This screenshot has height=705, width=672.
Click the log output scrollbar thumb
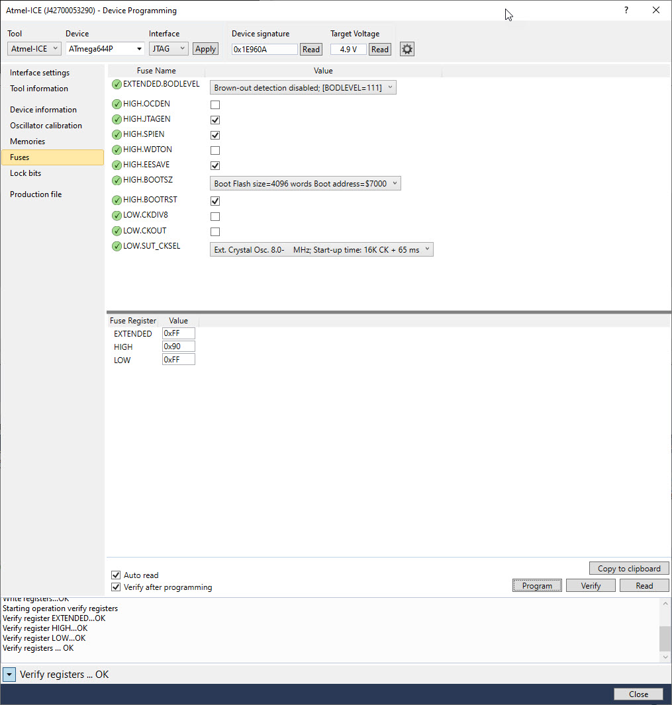point(665,638)
